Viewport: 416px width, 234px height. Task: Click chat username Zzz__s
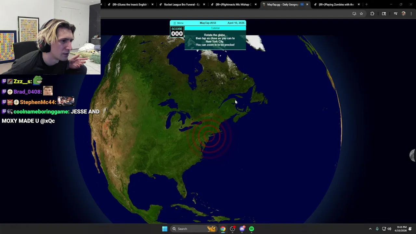[22, 82]
